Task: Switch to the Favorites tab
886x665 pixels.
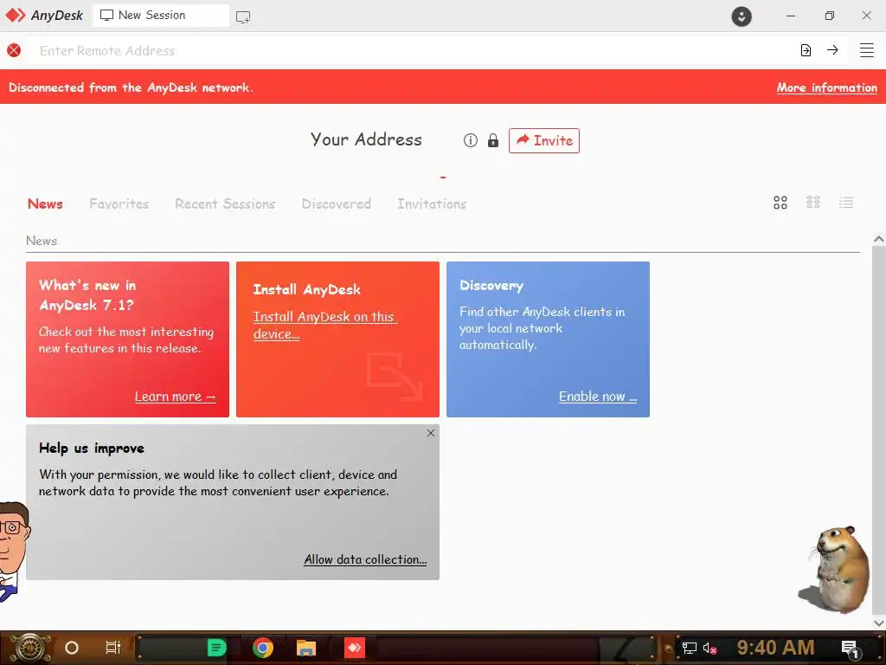Action: pos(119,203)
